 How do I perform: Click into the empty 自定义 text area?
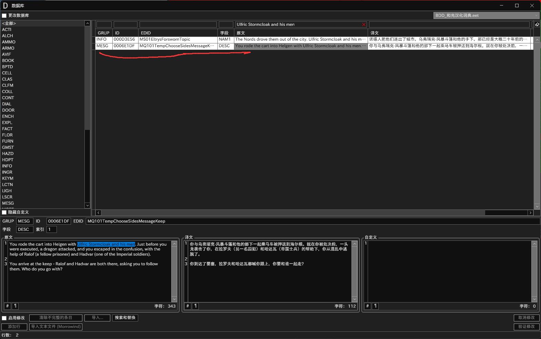pos(449,271)
